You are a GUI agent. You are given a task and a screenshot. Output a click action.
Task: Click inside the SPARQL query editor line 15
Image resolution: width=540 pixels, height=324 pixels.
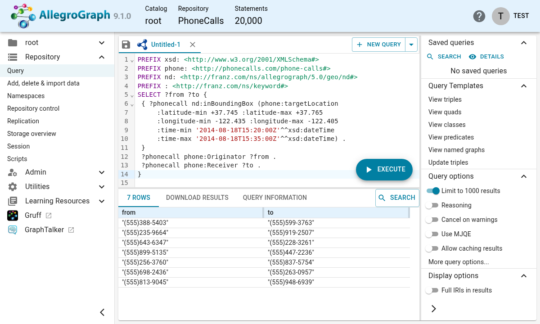pos(277,183)
